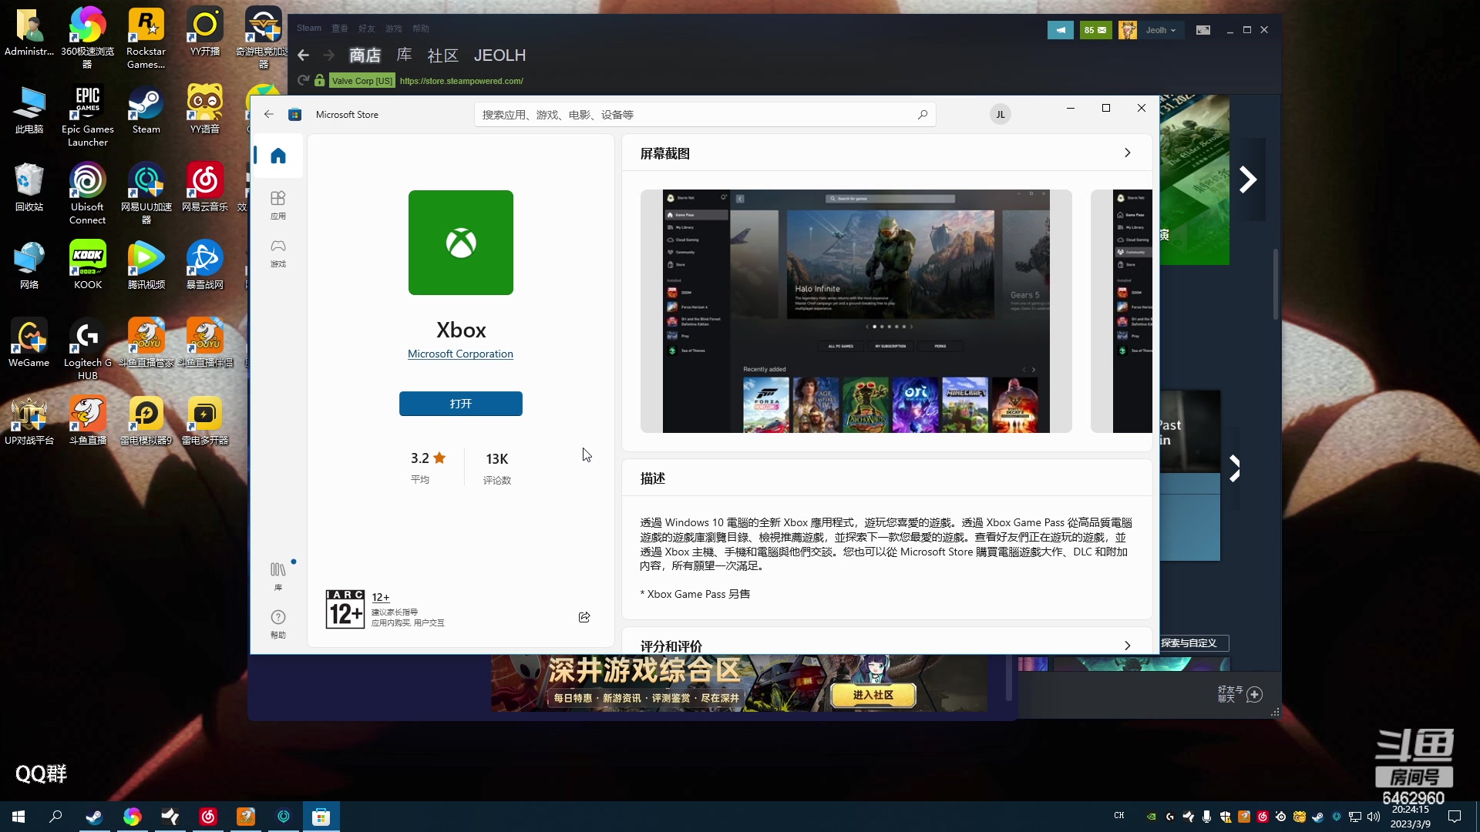
Task: Expand the 屏幕截图 screenshots section
Action: tap(1127, 153)
